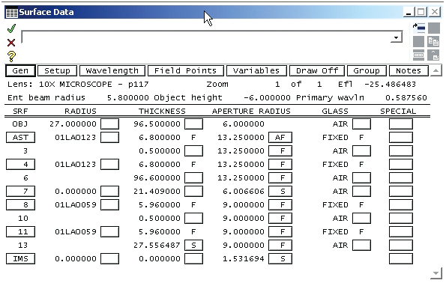Click the Ent beam radius value 5.800000

coord(127,98)
